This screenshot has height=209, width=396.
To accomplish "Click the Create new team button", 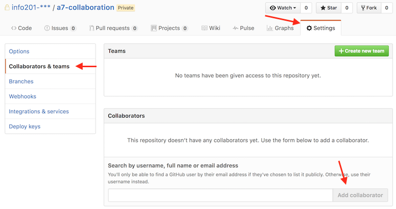I will coord(361,51).
